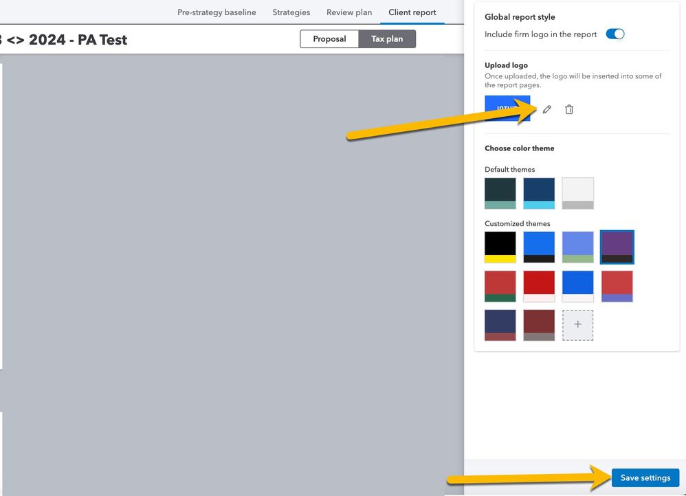Select the maroon and gray custom theme

(x=538, y=325)
